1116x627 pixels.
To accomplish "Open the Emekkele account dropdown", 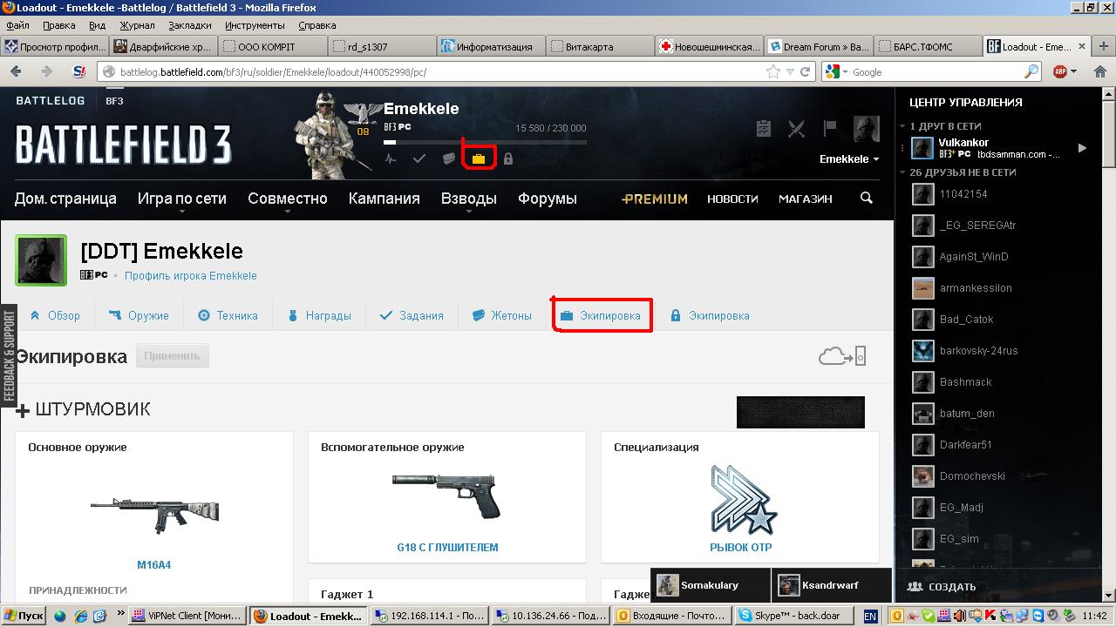I will click(x=849, y=159).
